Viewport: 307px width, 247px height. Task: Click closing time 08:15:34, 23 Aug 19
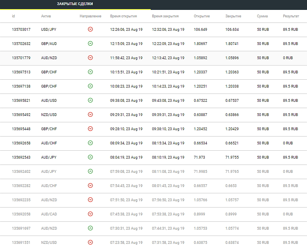[x=168, y=143]
